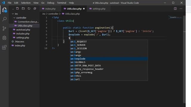
Task: Choose $argv from the suggestion list
Action: [109, 55]
